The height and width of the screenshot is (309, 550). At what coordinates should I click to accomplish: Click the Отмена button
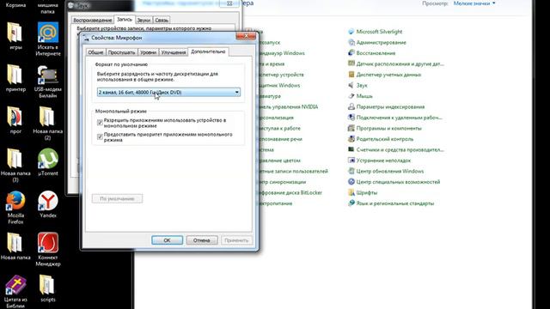coord(201,240)
